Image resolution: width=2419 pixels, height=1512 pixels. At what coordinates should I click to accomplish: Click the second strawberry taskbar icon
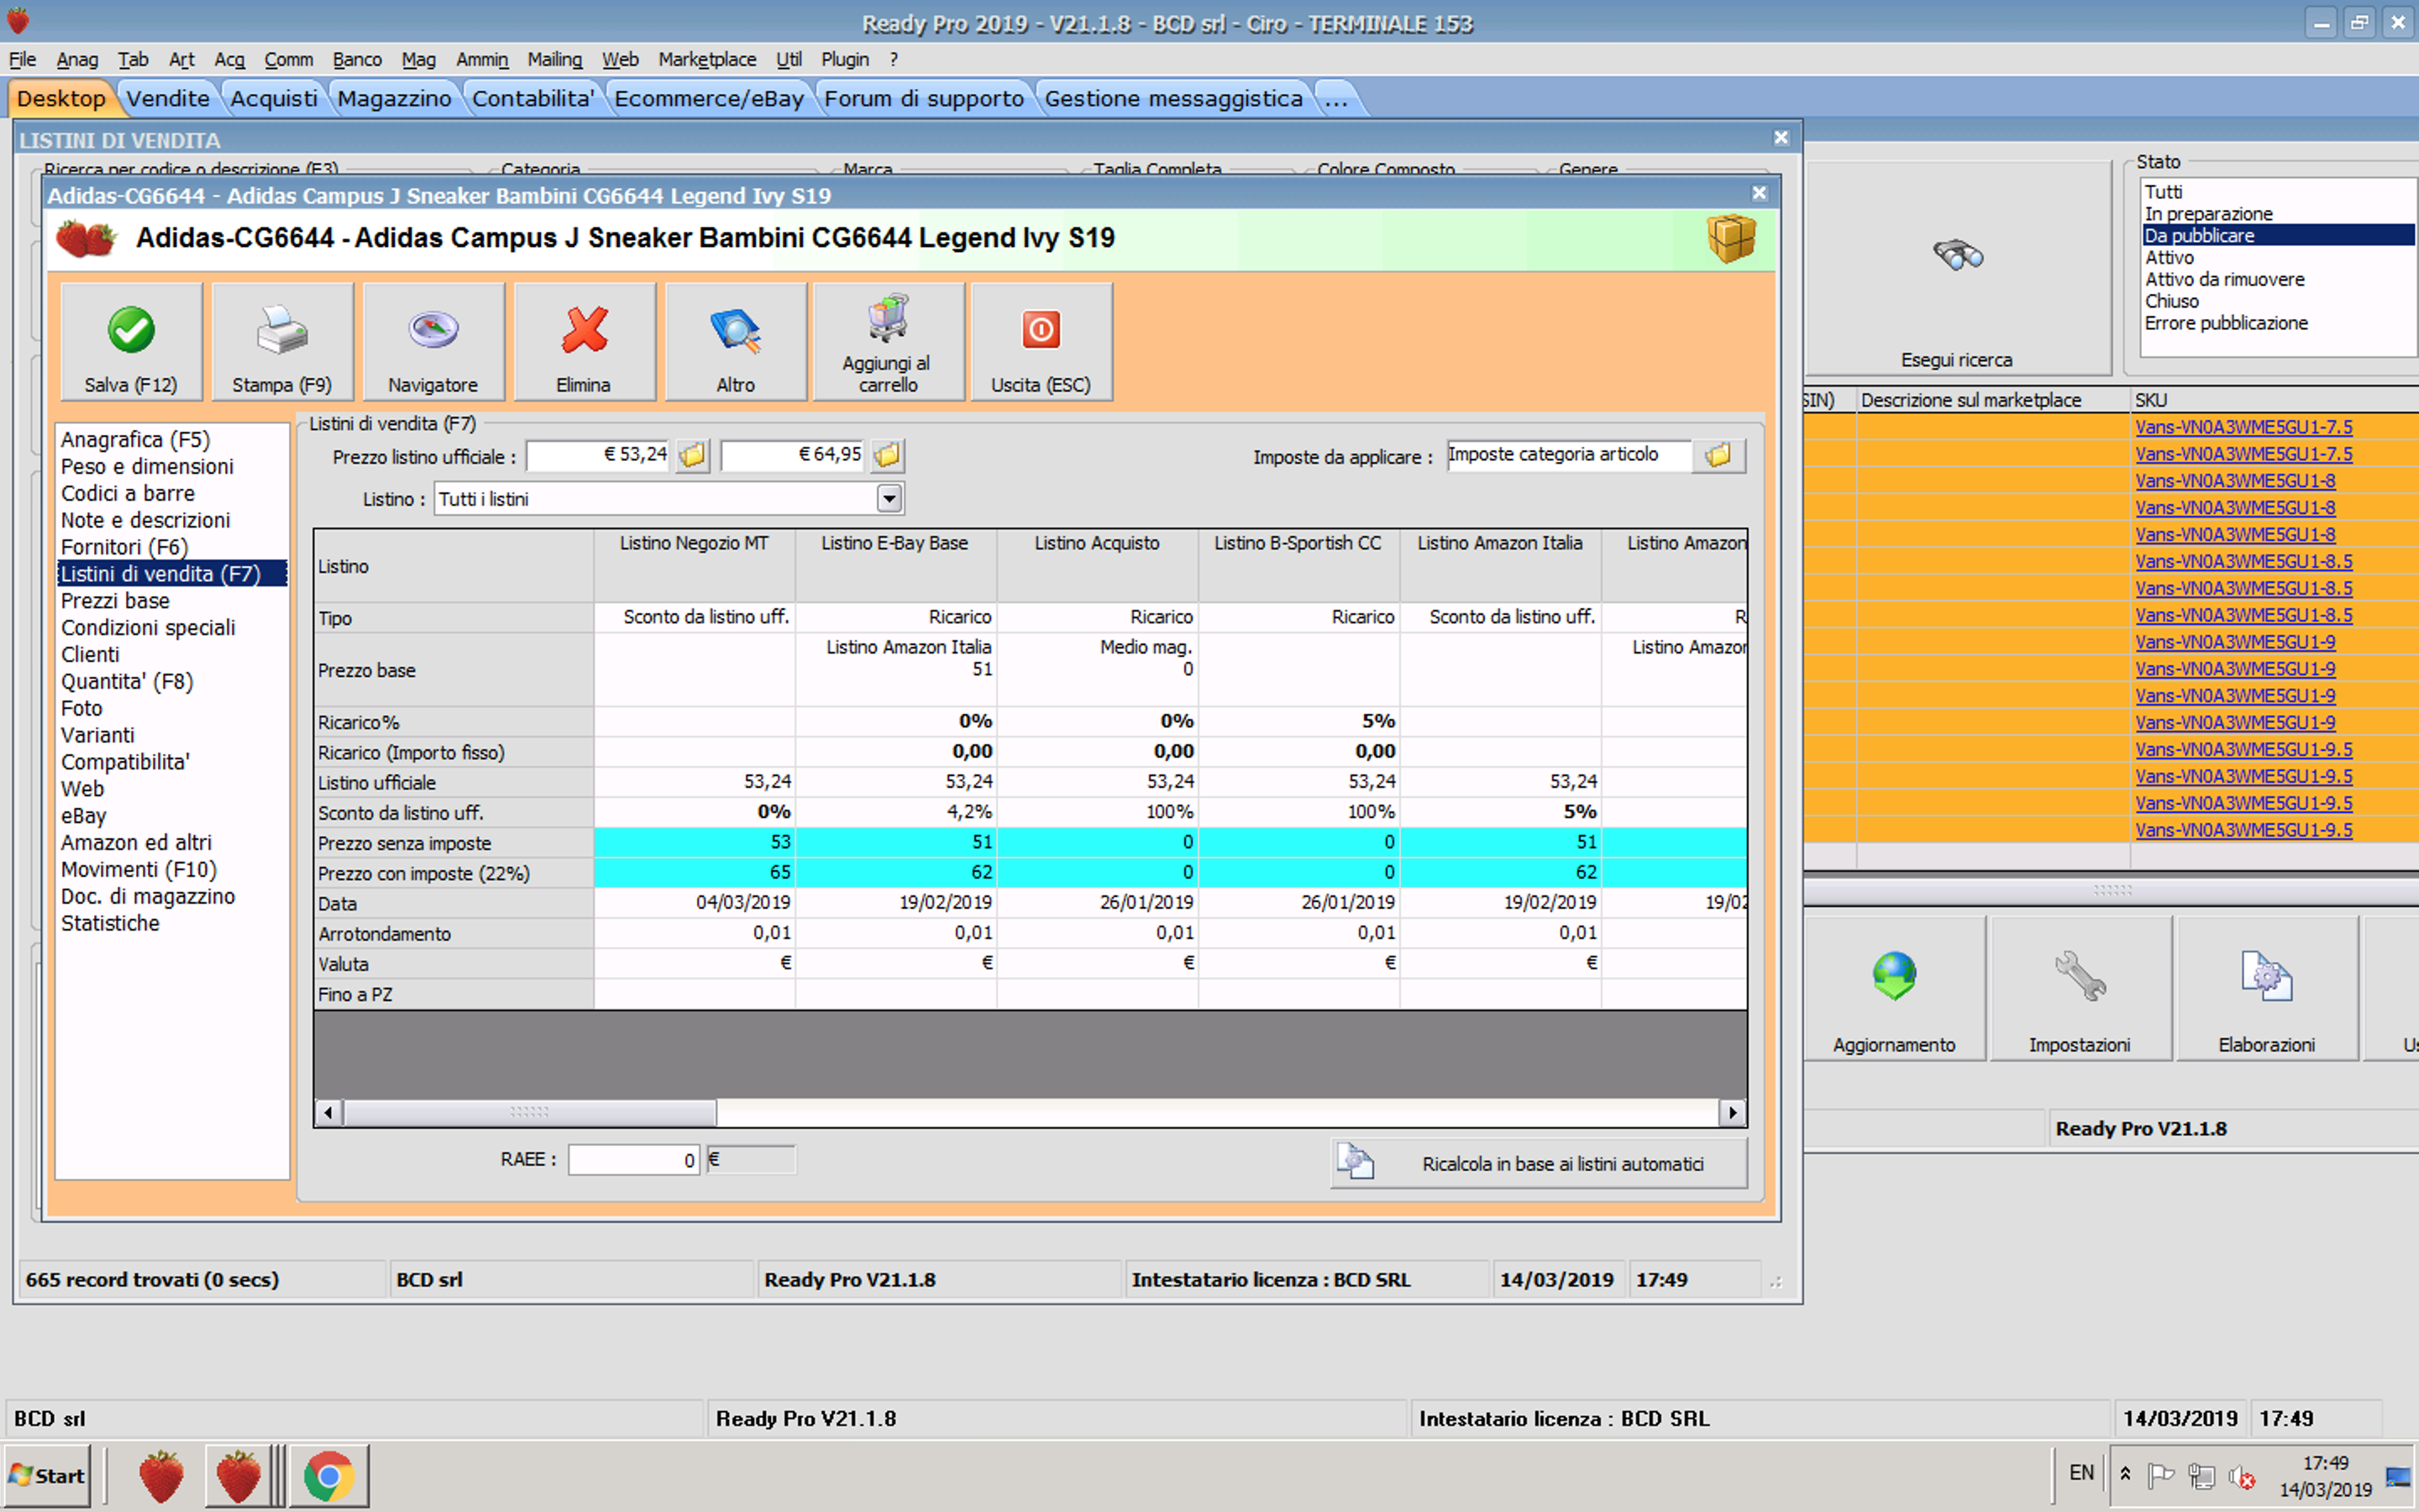(x=238, y=1476)
